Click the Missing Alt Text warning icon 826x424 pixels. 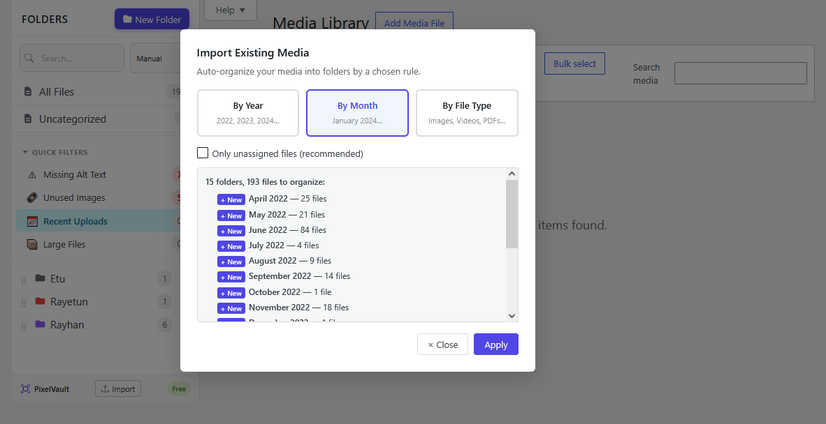pyautogui.click(x=32, y=175)
